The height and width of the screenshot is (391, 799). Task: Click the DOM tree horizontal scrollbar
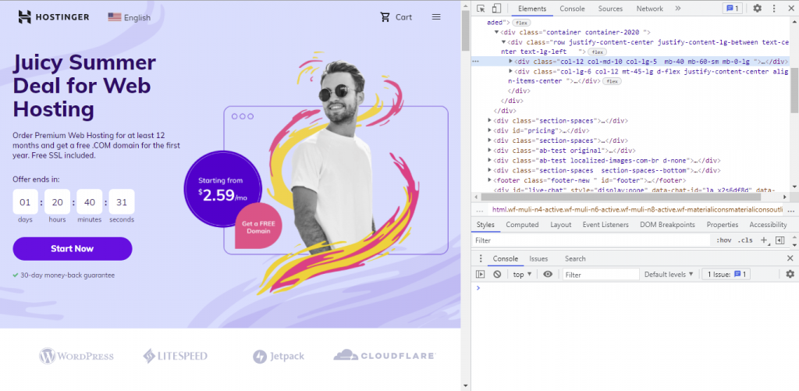630,197
